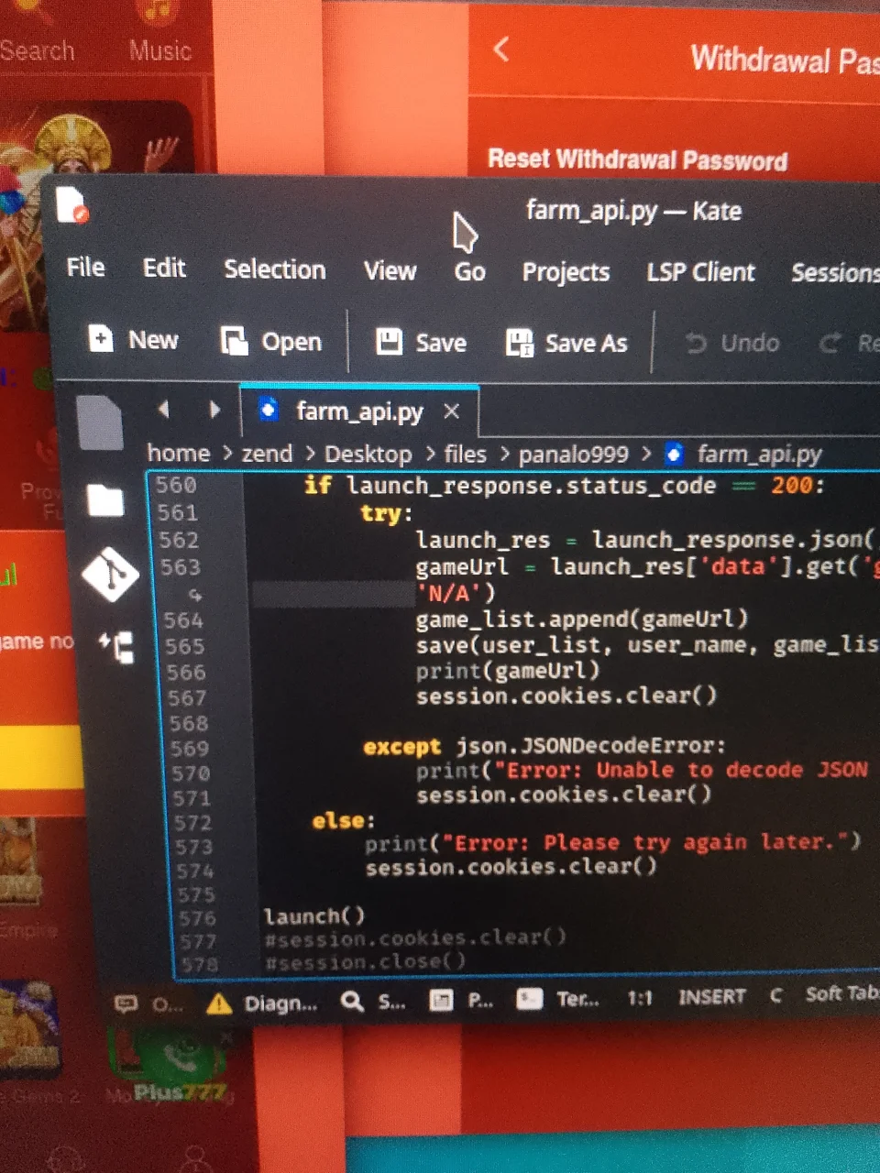Click the back arrow in Withdrawal Password window

point(500,49)
